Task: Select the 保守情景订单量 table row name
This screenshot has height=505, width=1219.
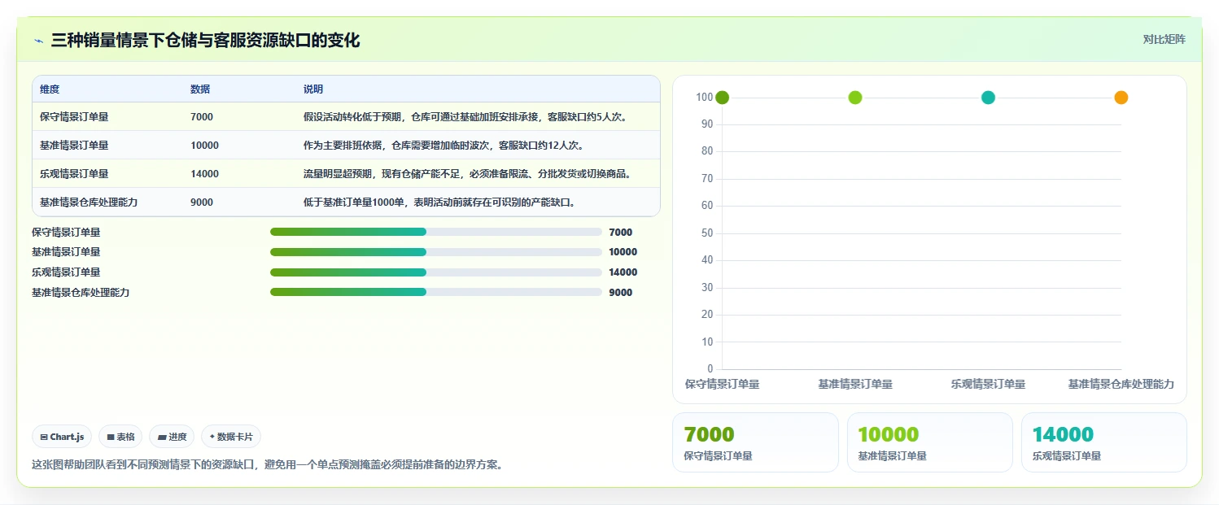Action: [74, 117]
